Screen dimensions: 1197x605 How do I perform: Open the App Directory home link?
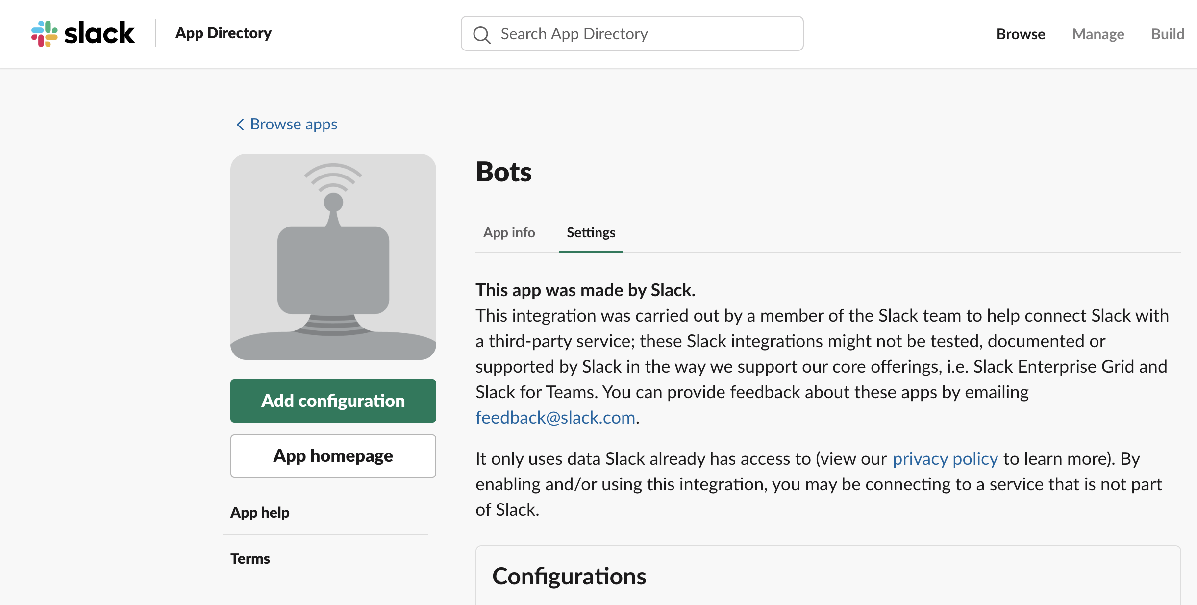pyautogui.click(x=224, y=33)
